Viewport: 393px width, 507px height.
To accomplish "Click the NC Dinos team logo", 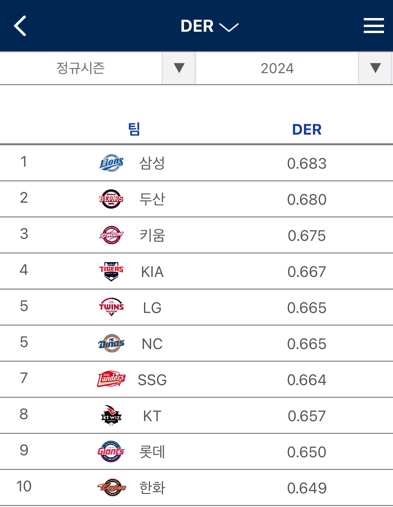I will (111, 343).
